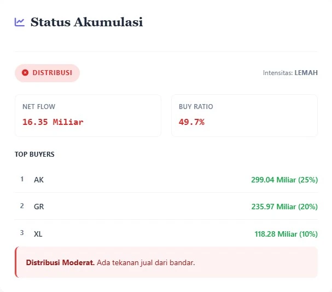This screenshot has width=332, height=292.
Task: Click the 235.97 Miliar (20%) amount
Action: point(284,207)
